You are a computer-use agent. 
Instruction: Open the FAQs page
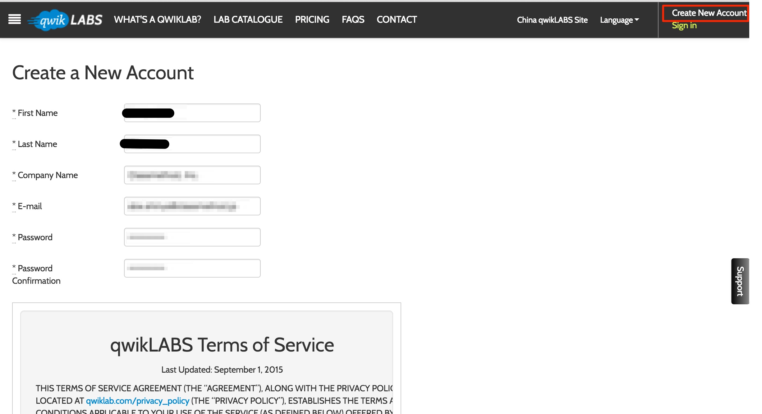(x=353, y=20)
